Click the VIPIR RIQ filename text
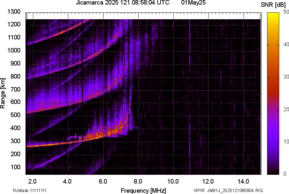 pyautogui.click(x=228, y=190)
